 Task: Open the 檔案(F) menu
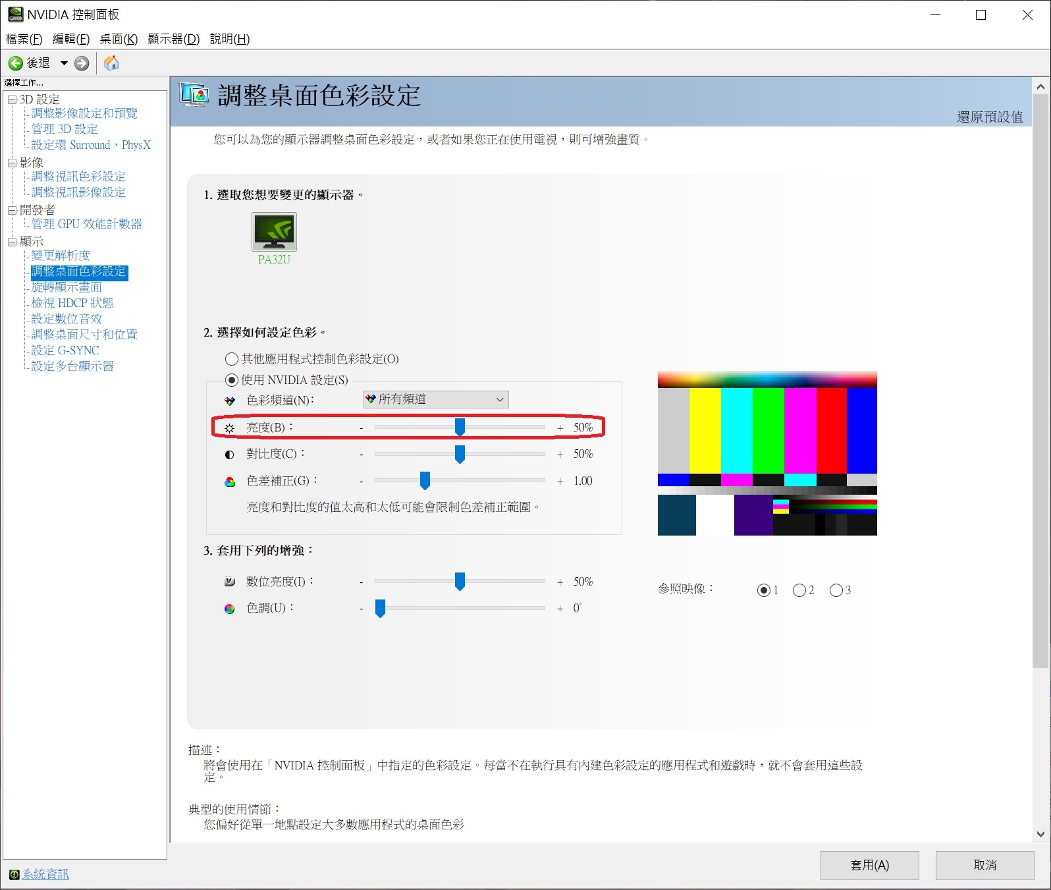click(24, 39)
